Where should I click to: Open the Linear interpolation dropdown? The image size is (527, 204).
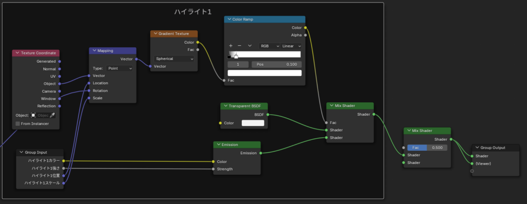[x=291, y=46]
